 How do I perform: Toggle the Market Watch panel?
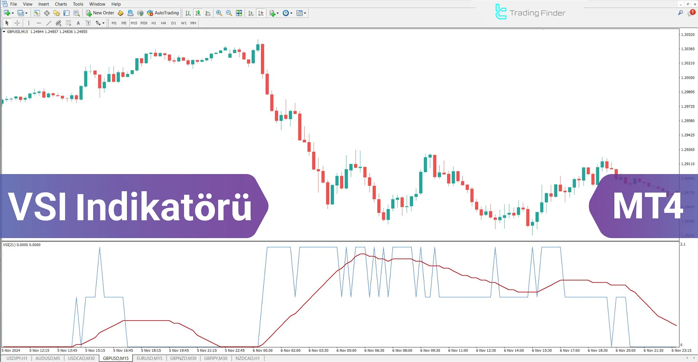[x=36, y=13]
